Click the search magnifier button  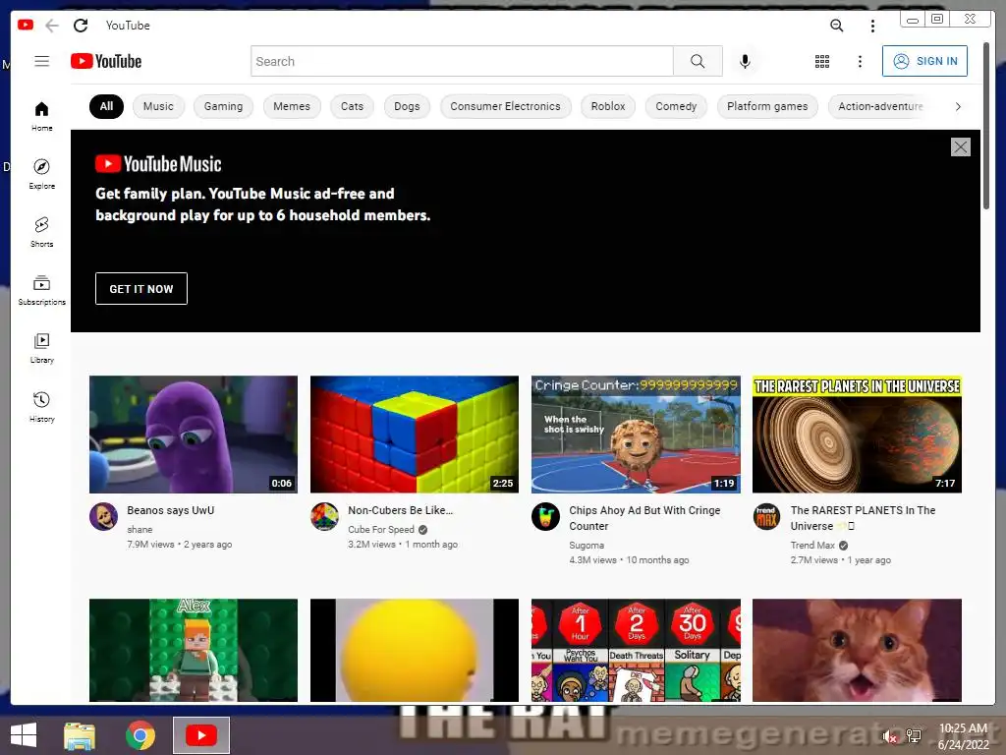coord(698,61)
